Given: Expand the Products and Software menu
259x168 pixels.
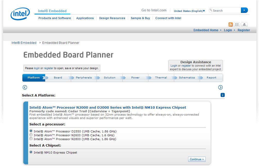Looking at the screenshot, I should [55, 18].
